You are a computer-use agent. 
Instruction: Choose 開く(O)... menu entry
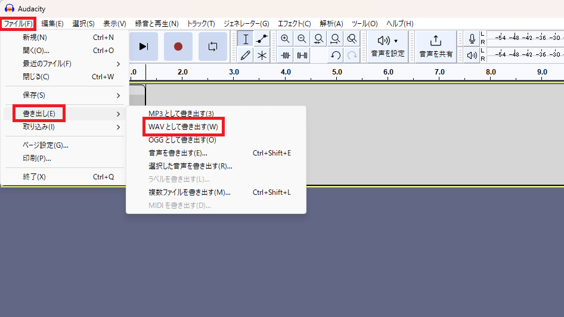pyautogui.click(x=65, y=51)
